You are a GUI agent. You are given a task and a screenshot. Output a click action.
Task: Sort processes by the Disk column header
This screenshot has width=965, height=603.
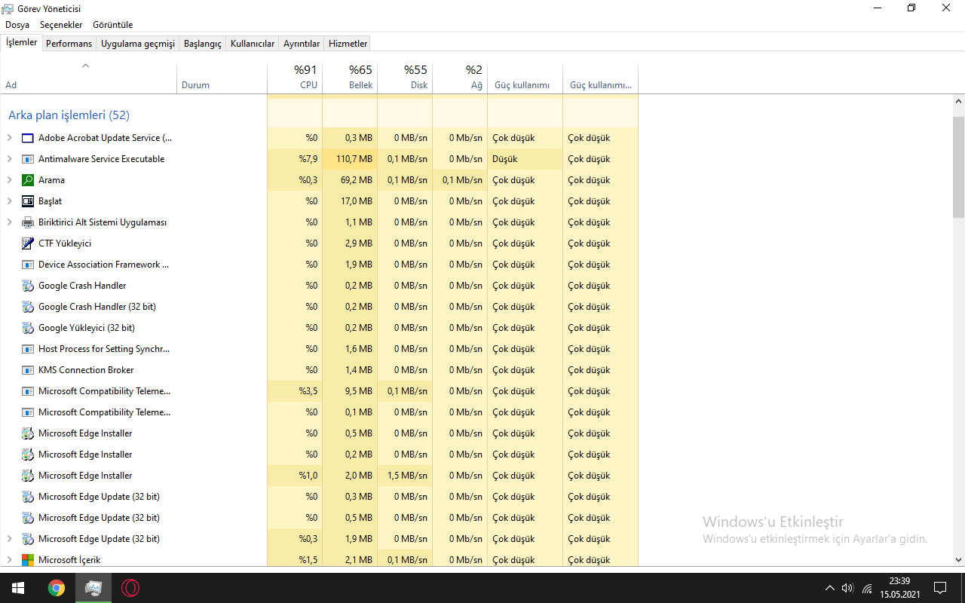click(405, 77)
